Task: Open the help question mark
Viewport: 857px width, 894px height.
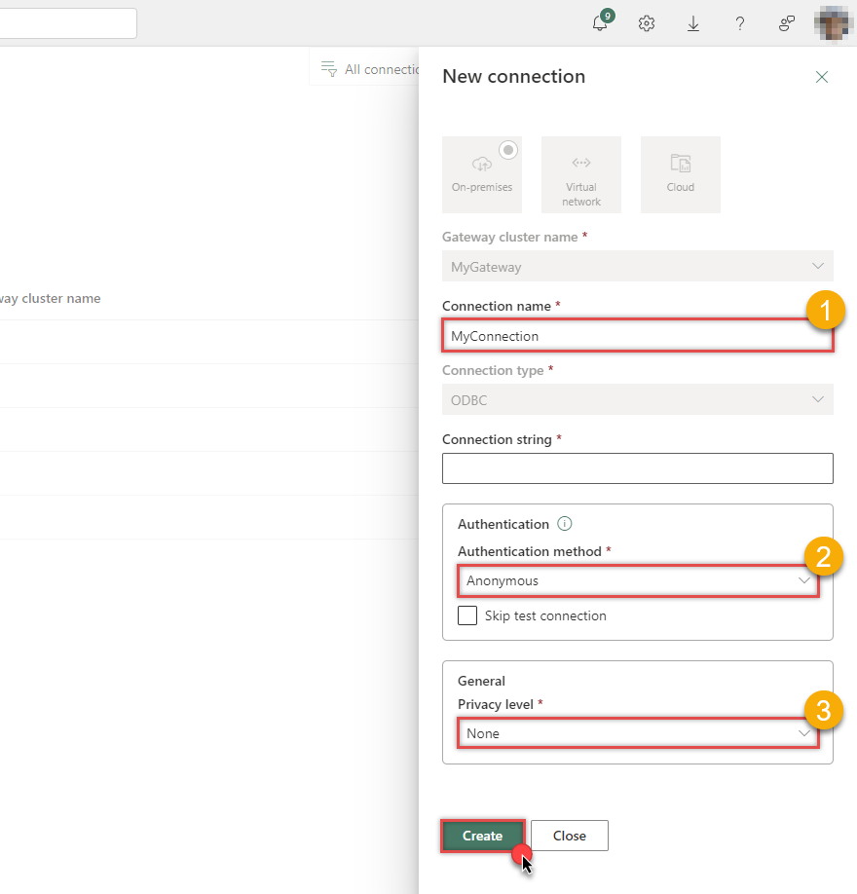Action: 740,24
